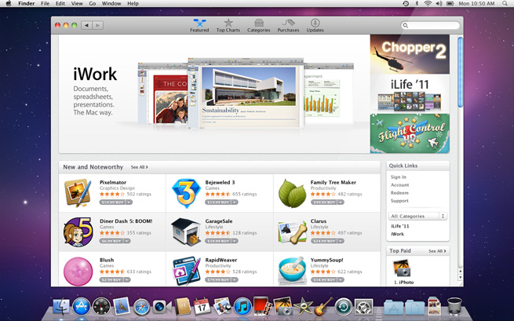
Task: Buy RapidWeaver for $79.99
Action: pyautogui.click(x=218, y=280)
